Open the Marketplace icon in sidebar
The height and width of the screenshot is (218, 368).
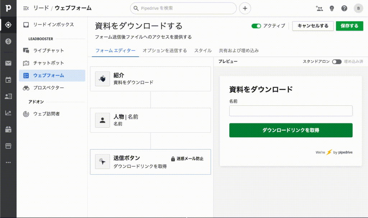click(8, 146)
